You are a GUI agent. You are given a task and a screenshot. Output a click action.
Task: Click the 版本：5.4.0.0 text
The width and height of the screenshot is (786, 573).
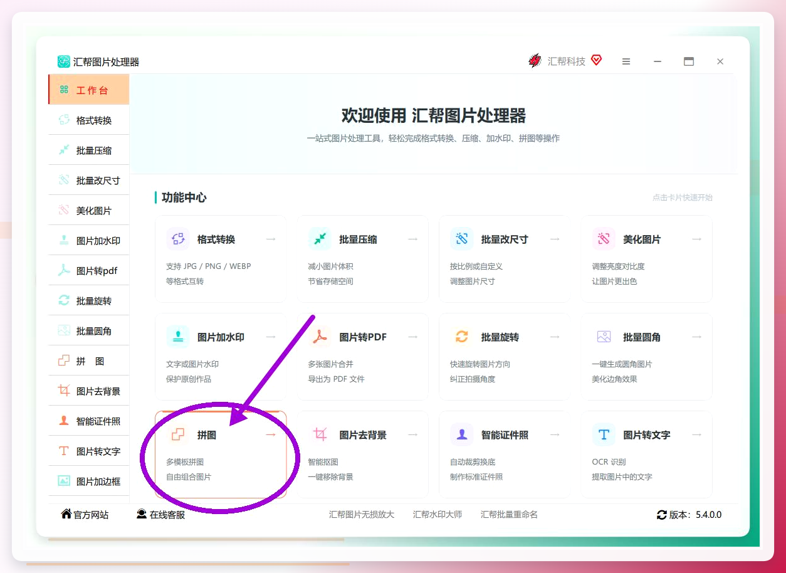point(696,515)
